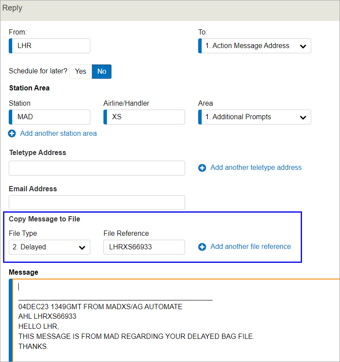Click the Station field containing MAD

[x=49, y=117]
